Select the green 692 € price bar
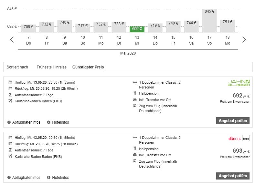 pyautogui.click(x=137, y=29)
